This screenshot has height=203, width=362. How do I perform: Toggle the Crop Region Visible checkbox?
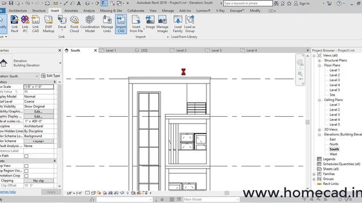coord(27,171)
